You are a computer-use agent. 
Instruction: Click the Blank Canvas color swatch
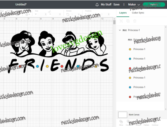[123, 114]
